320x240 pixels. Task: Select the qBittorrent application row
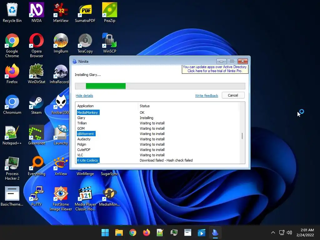pos(157,134)
